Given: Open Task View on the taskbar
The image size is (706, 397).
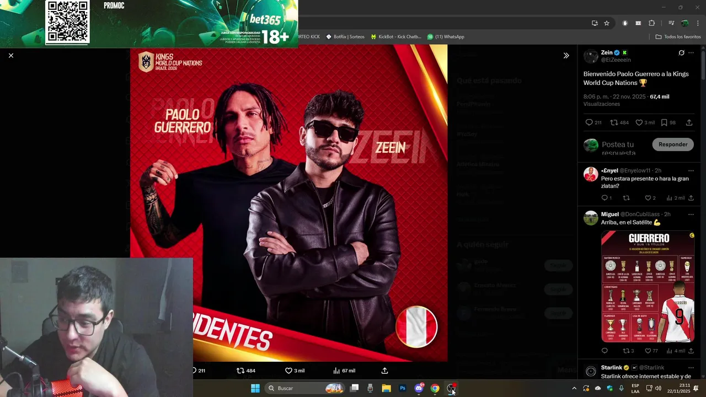Looking at the screenshot, I should (x=355, y=388).
